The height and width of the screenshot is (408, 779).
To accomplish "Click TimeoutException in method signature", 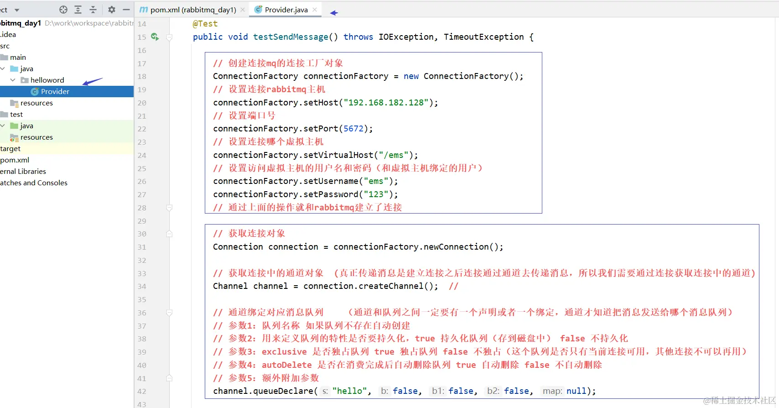I will coord(484,37).
